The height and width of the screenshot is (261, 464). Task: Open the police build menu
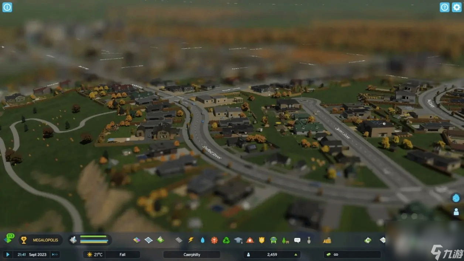262,240
